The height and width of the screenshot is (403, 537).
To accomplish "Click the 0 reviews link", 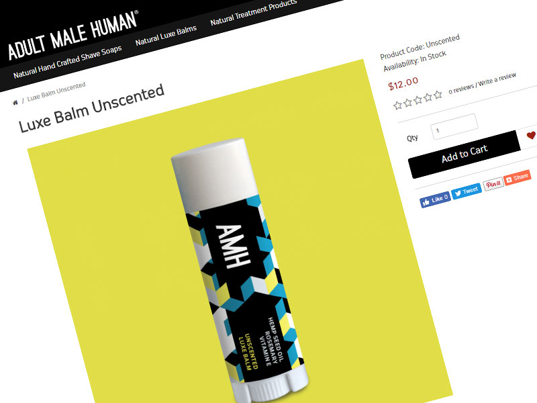I will pos(461,89).
